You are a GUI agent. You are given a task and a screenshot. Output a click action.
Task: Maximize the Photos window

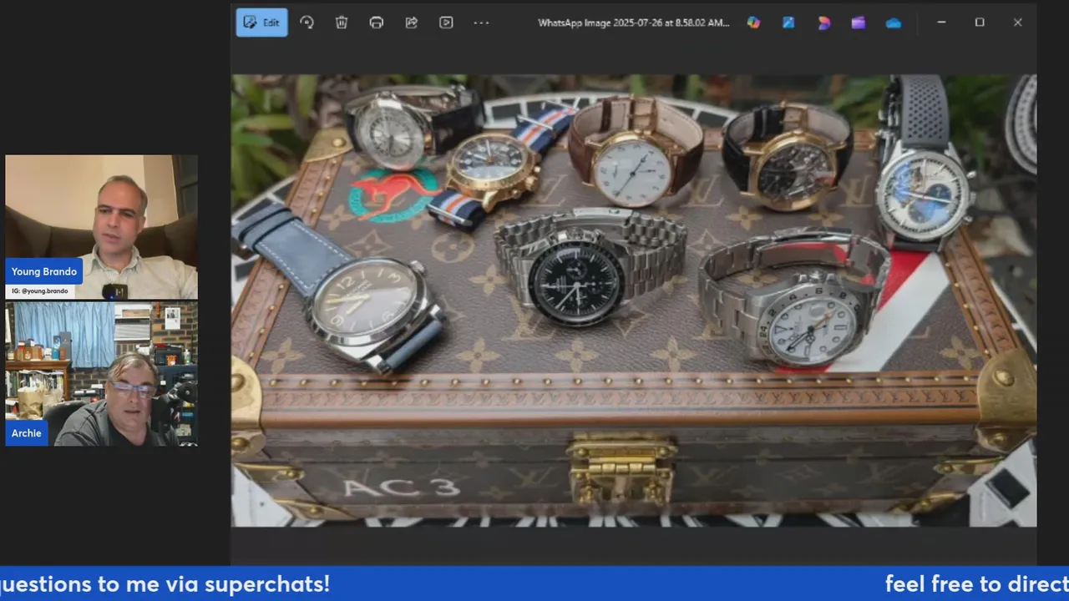pyautogui.click(x=980, y=23)
